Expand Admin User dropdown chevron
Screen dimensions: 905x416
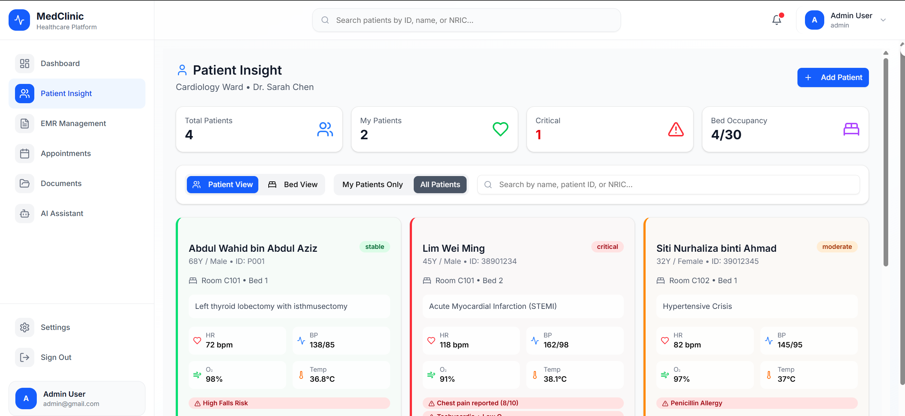pos(883,20)
